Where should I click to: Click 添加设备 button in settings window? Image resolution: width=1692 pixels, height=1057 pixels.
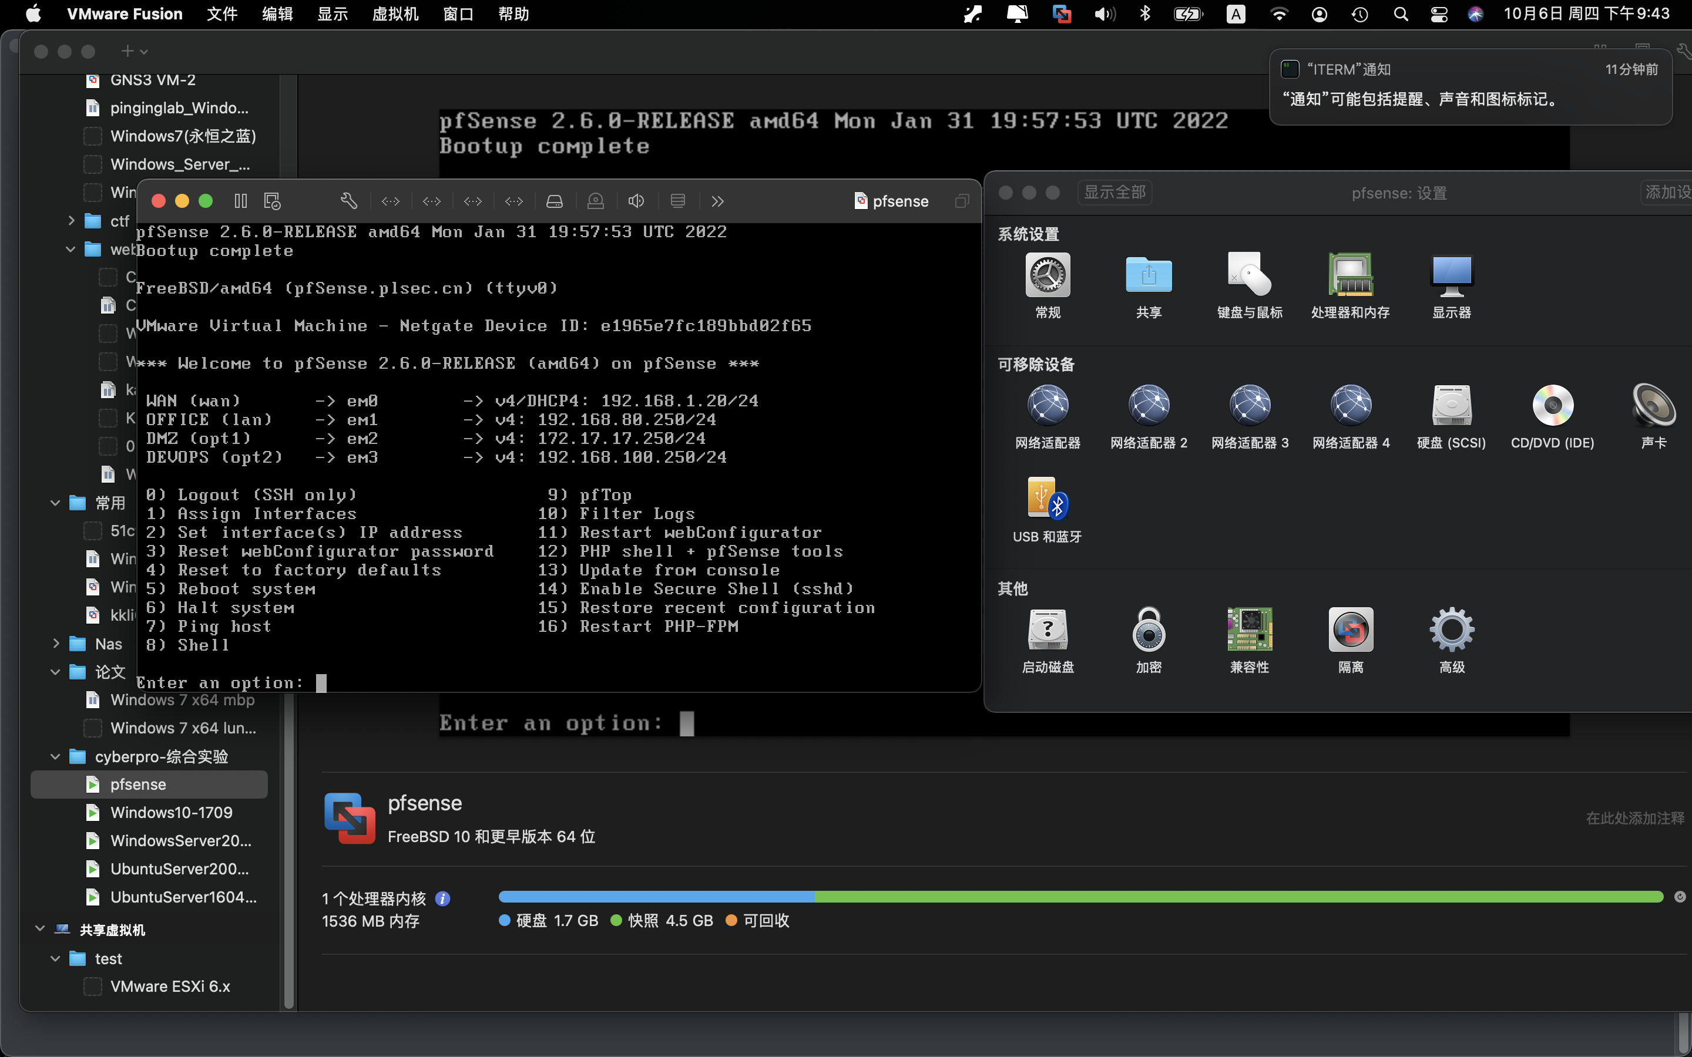click(1666, 192)
